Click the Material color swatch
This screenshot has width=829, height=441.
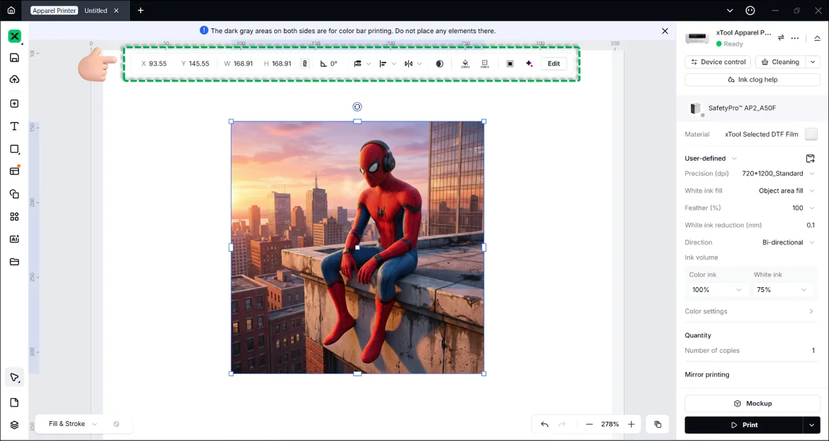tap(811, 134)
